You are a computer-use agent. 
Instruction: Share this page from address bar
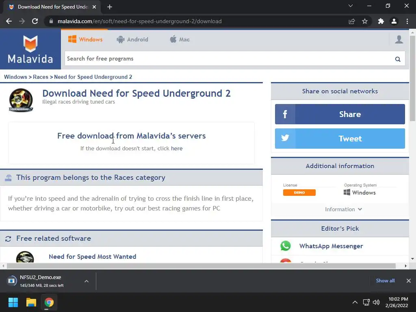[352, 21]
